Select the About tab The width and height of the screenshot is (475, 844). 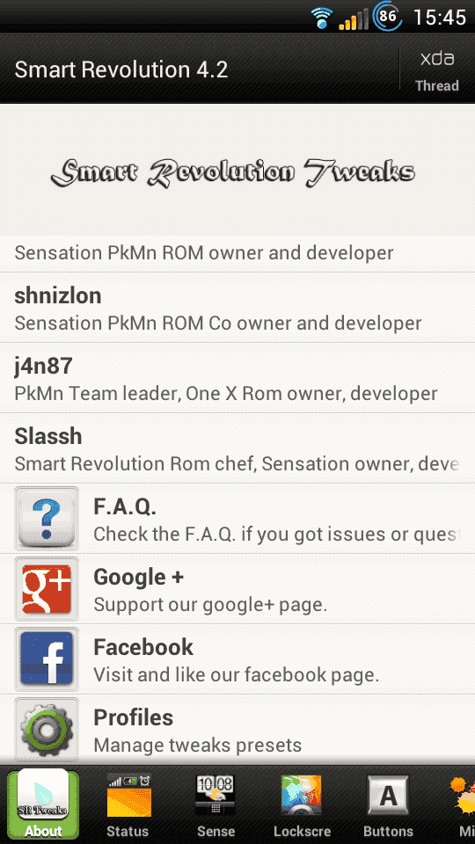pos(43,804)
